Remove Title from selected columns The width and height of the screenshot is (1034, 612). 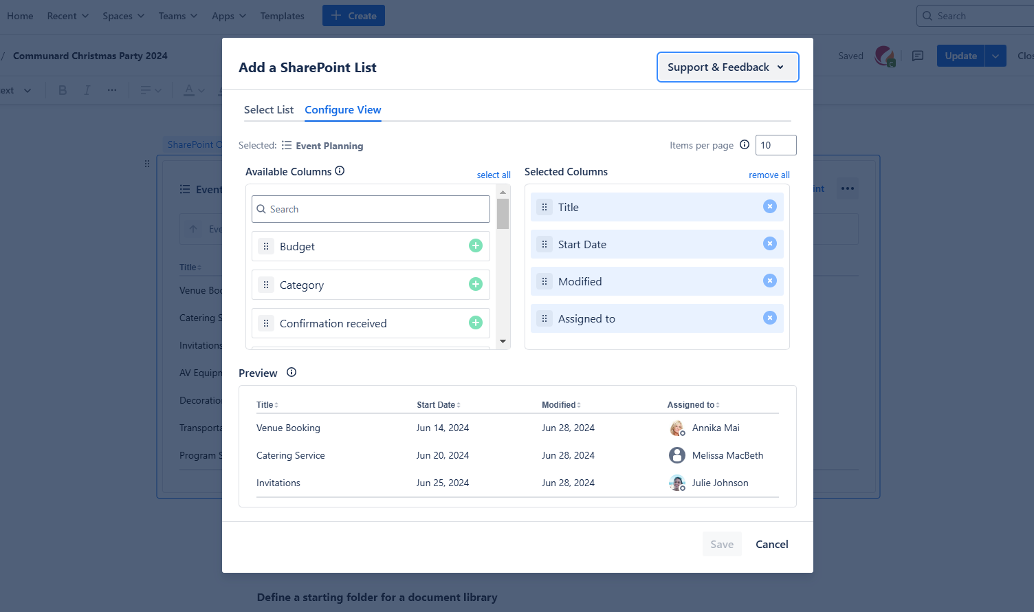pyautogui.click(x=769, y=206)
